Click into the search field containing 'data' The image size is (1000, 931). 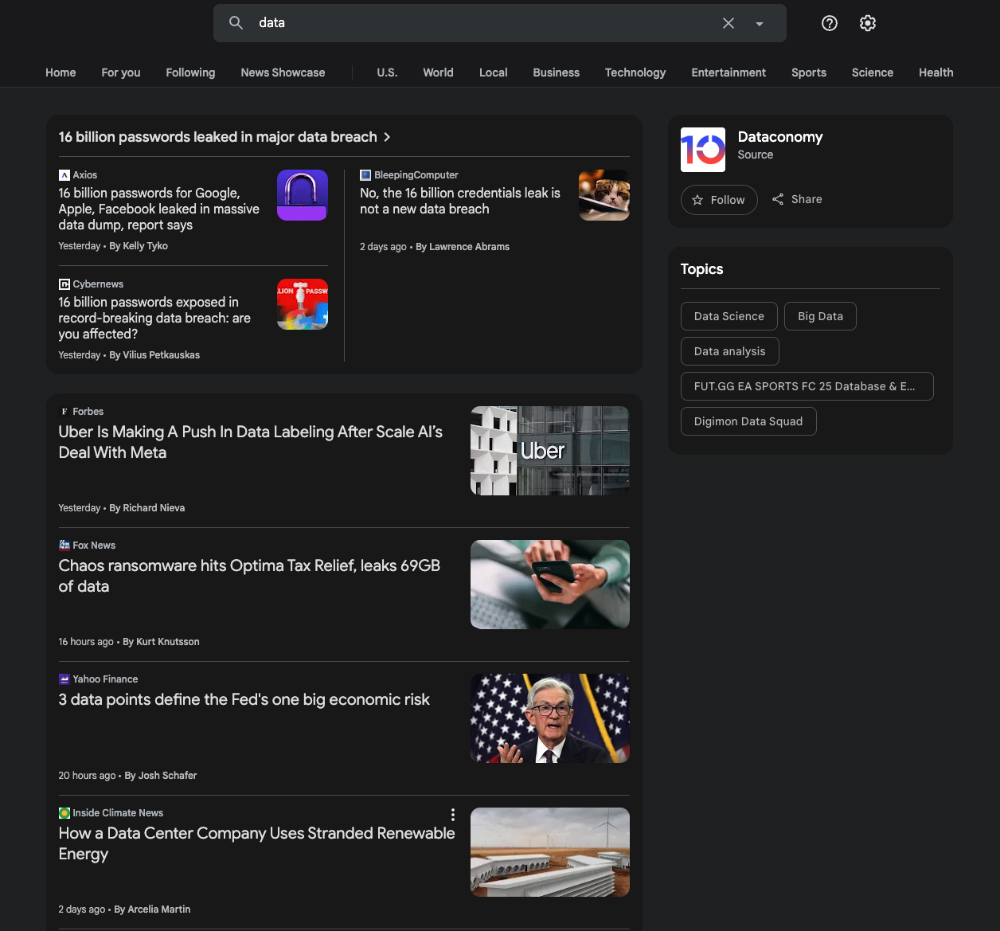(x=478, y=23)
